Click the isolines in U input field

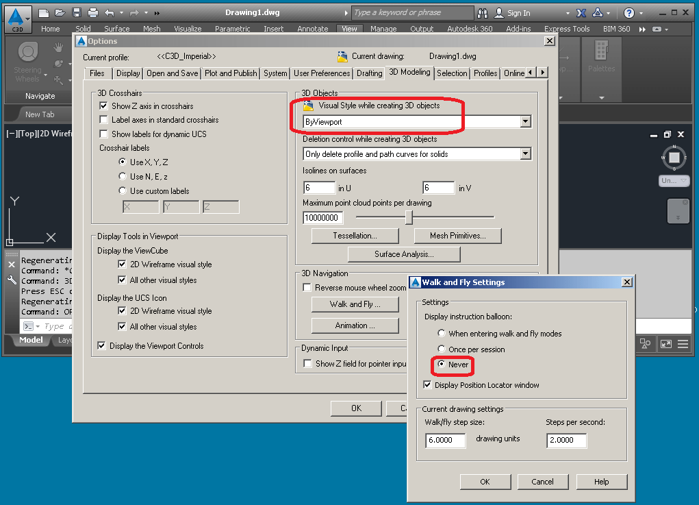[319, 187]
